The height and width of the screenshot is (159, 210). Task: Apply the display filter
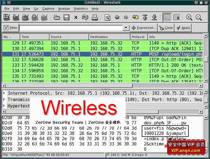[183, 28]
